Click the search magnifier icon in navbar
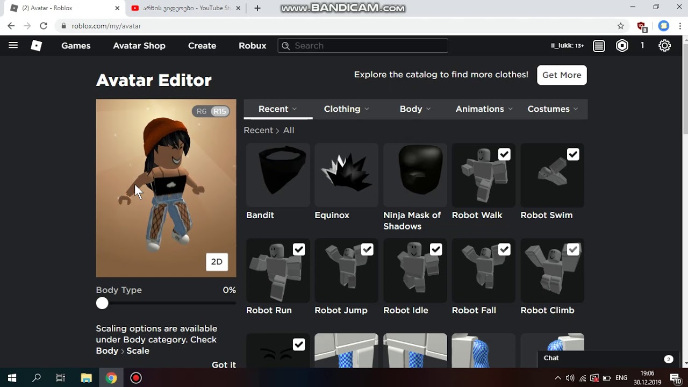Screen dimensions: 688x387 click(286, 46)
